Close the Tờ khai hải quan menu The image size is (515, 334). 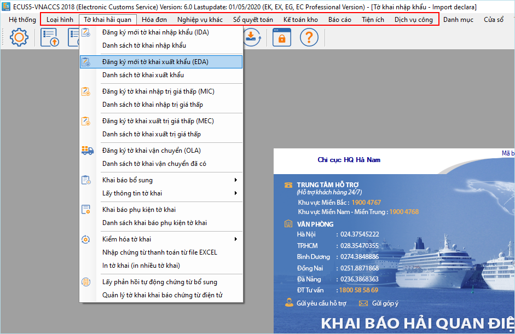tap(108, 20)
